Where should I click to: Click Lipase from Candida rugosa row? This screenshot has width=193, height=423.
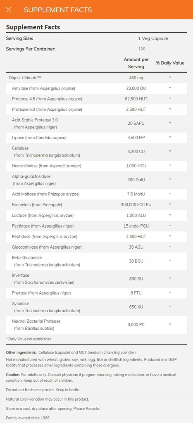[96, 138]
